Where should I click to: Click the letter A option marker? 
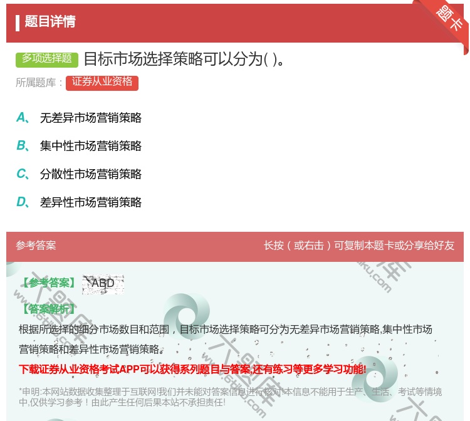tap(23, 118)
